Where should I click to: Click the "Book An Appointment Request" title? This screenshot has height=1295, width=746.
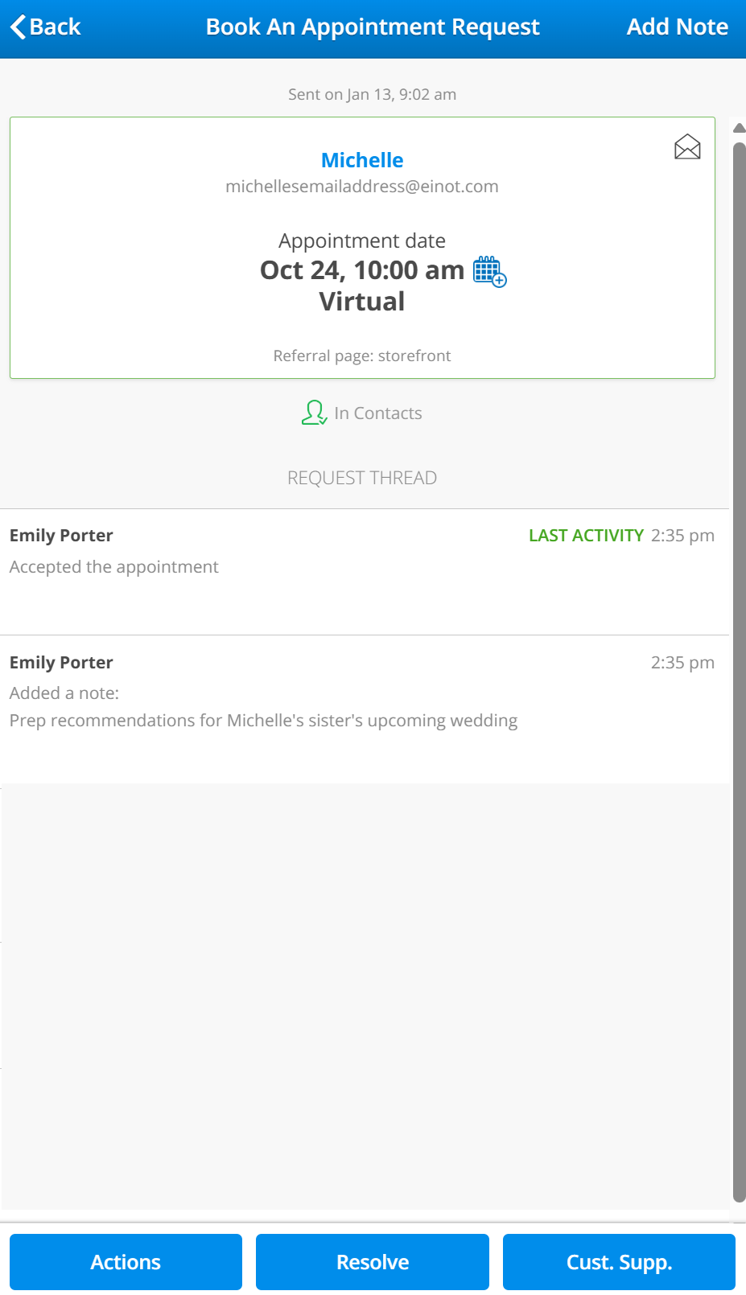[373, 27]
